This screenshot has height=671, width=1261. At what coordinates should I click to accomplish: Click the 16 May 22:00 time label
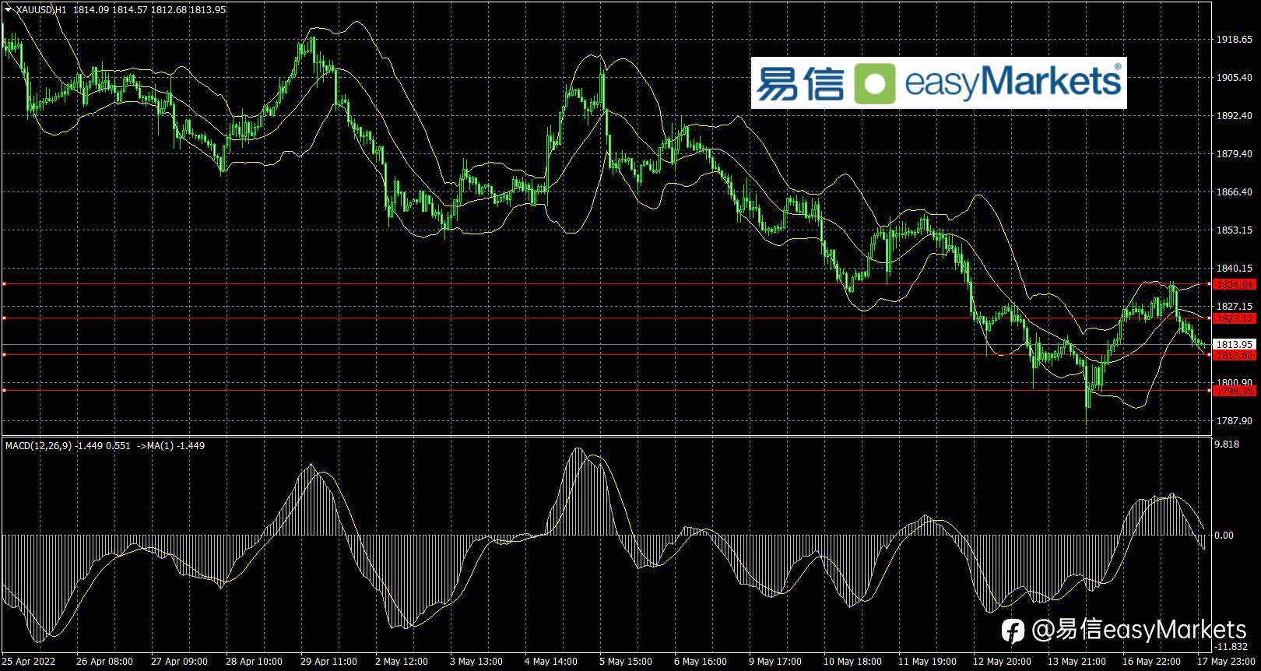(1151, 662)
